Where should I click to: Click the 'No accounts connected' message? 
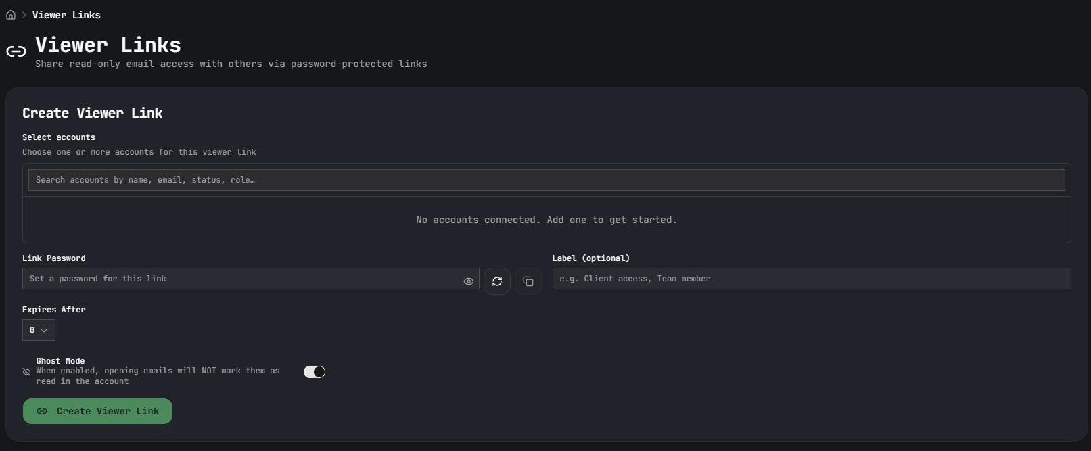click(547, 220)
